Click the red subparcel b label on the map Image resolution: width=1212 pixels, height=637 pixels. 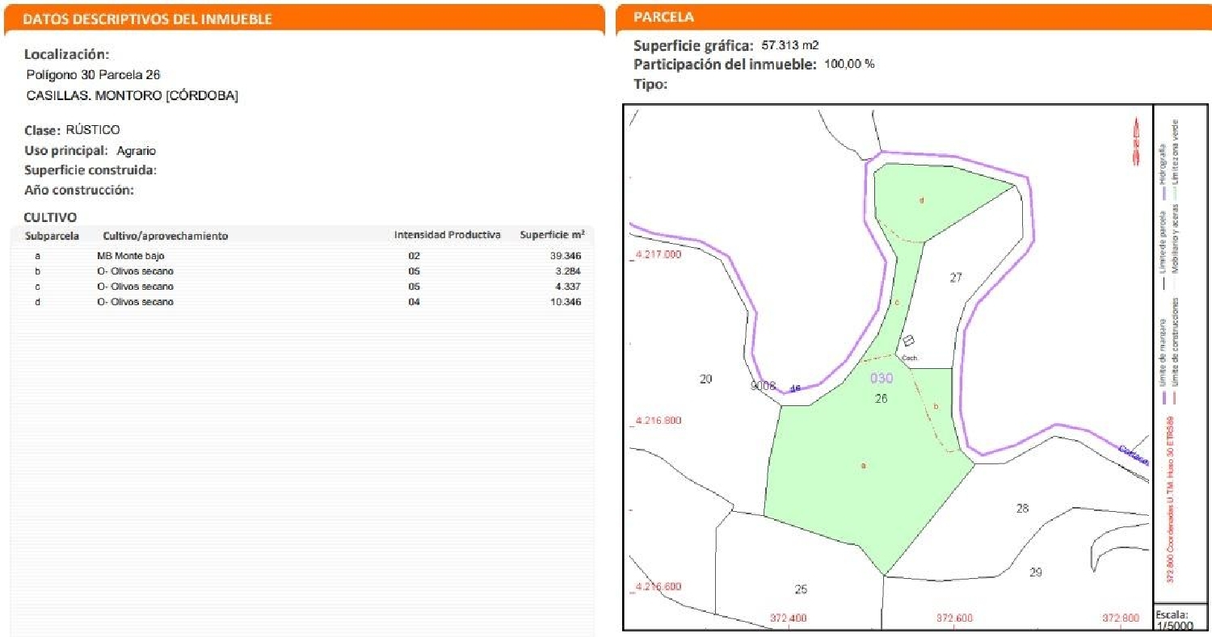point(936,407)
